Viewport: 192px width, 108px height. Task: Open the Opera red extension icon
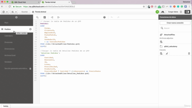click(x=152, y=7)
